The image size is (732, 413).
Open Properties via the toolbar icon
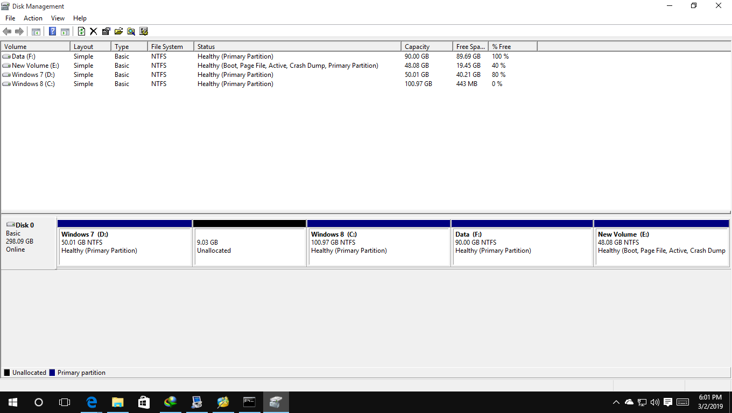106,31
